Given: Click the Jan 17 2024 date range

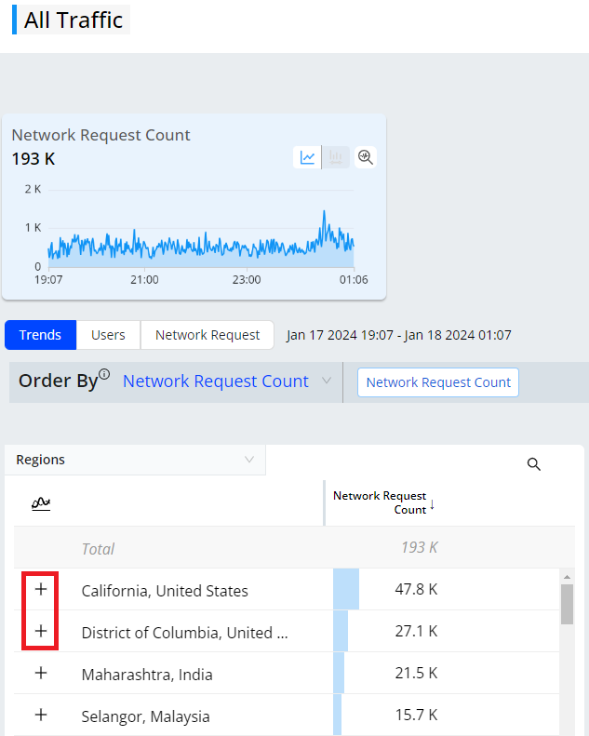Looking at the screenshot, I should click(x=398, y=335).
